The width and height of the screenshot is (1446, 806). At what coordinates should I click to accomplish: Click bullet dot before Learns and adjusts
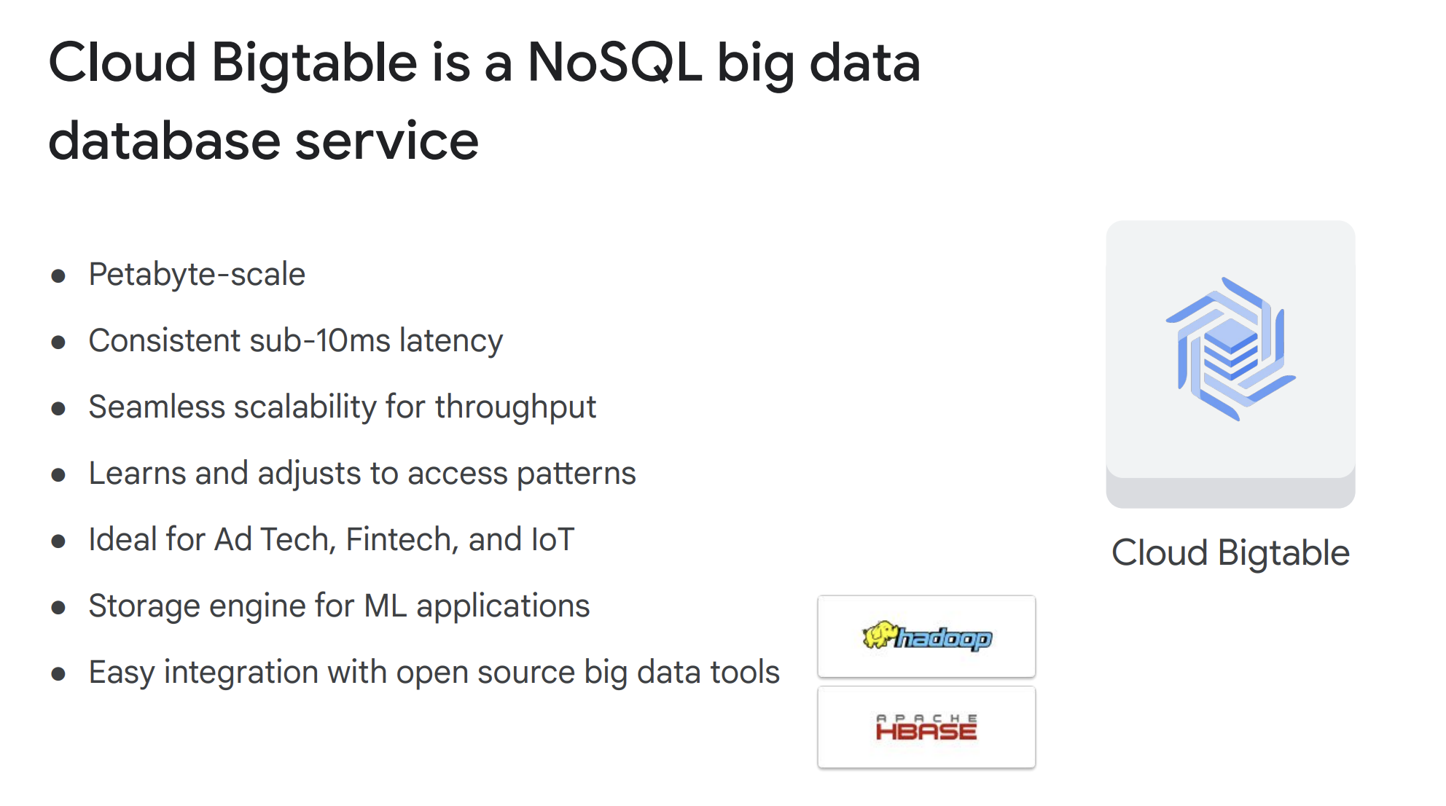click(58, 475)
